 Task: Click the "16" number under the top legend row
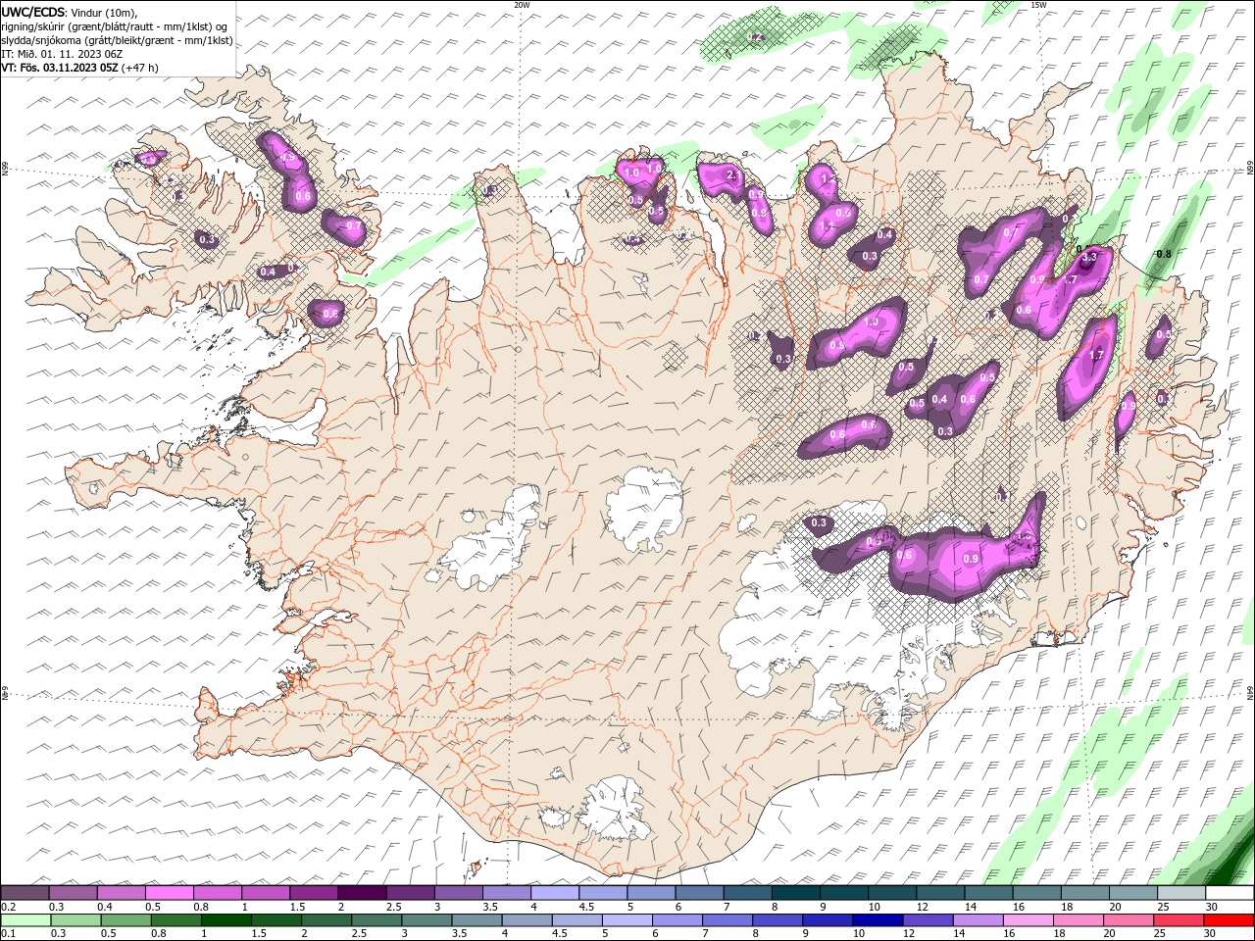[x=1020, y=907]
